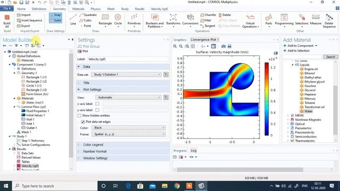Open the Conversions tool
This screenshot has width=340, height=191.
[190, 20]
